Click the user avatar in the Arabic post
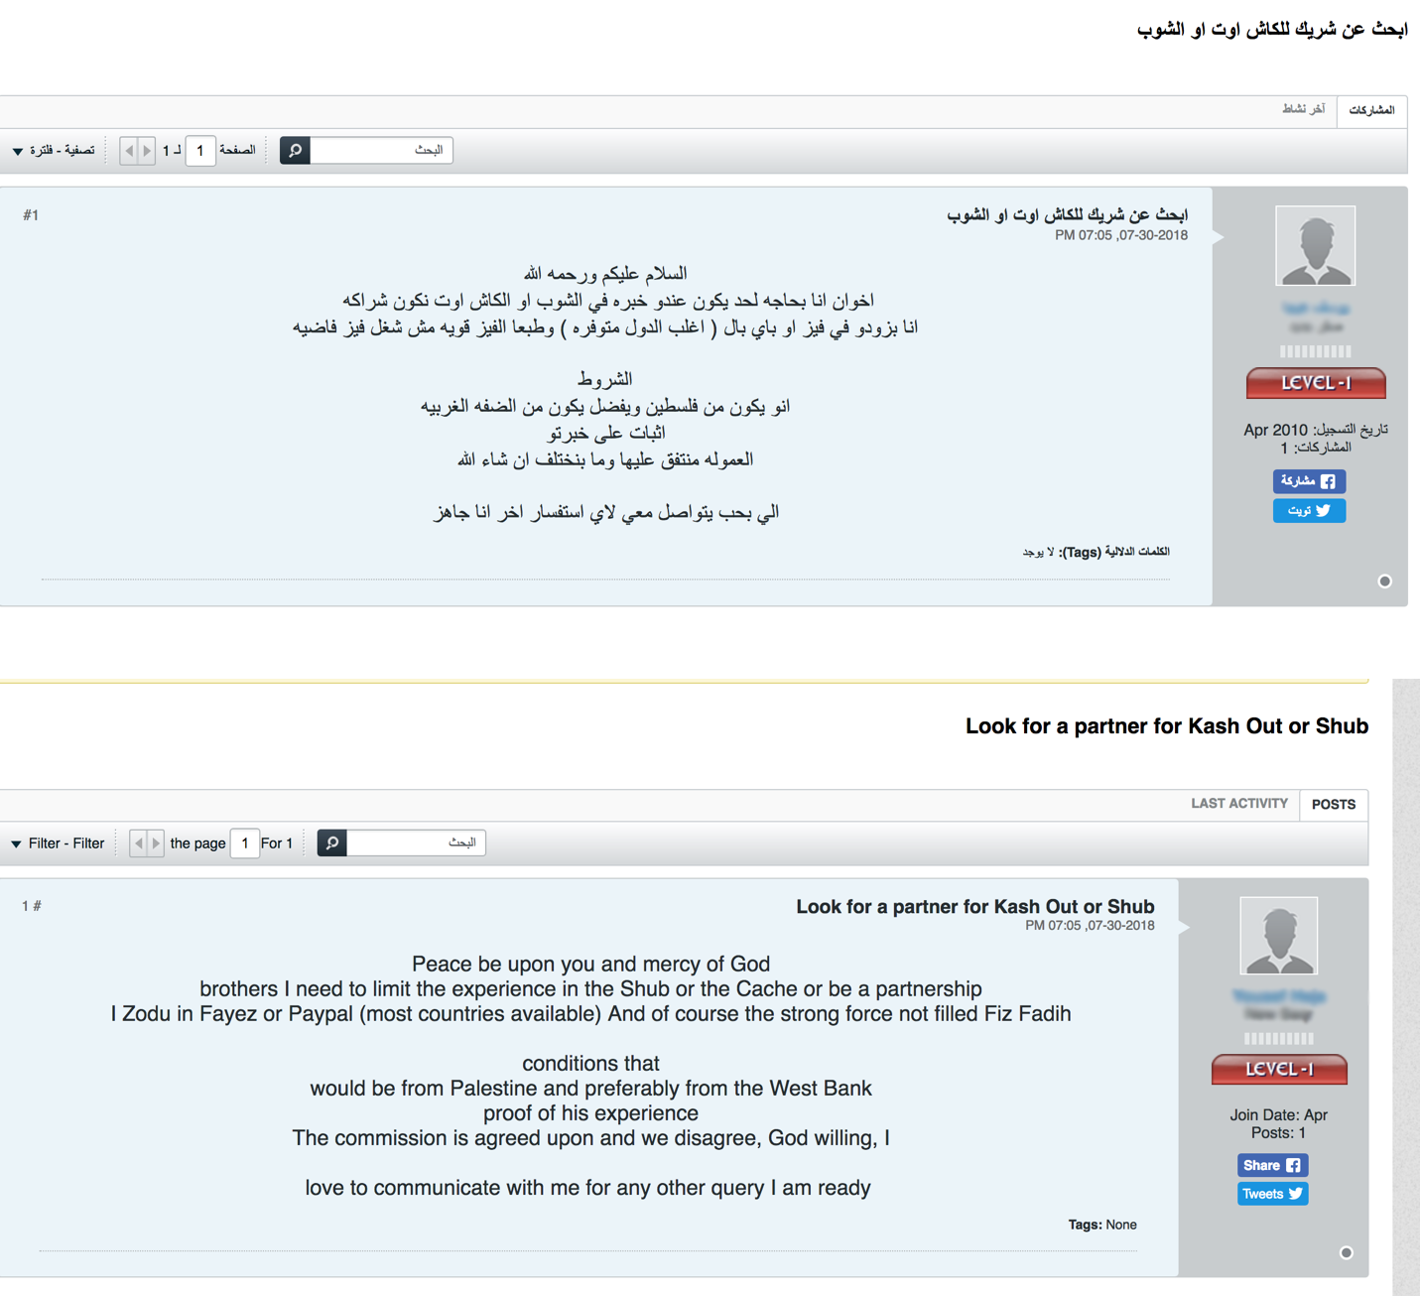The image size is (1421, 1296). coord(1315,246)
